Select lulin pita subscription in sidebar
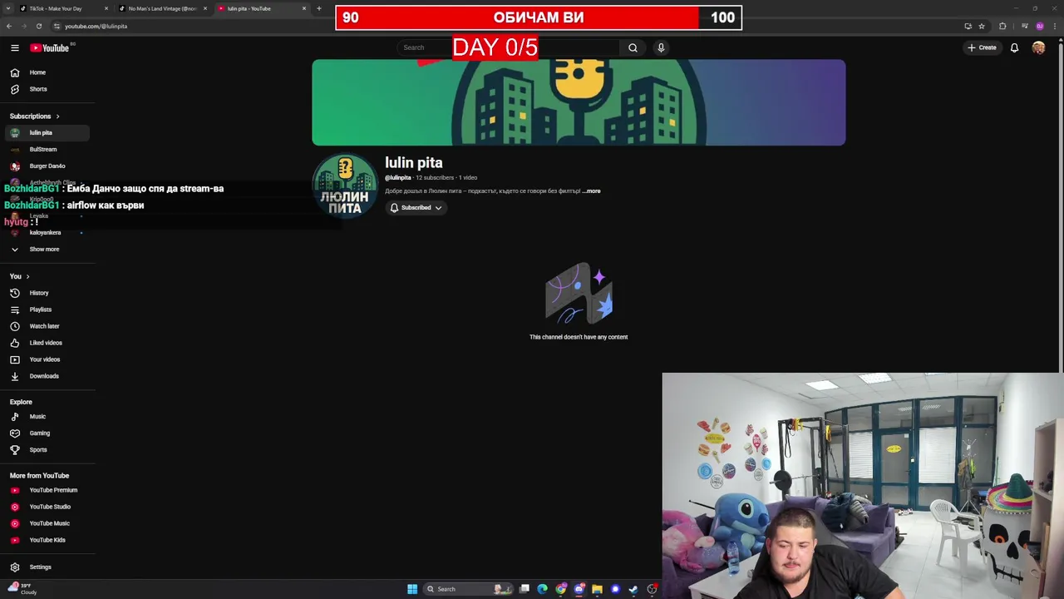1064x599 pixels. tap(48, 133)
